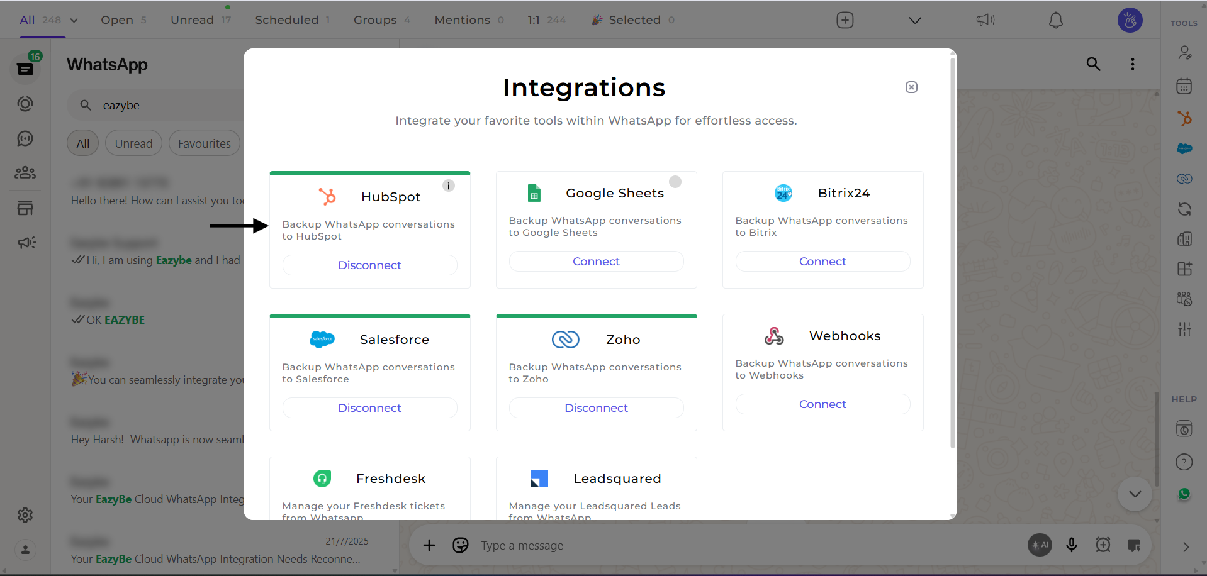The image size is (1207, 576).
Task: Open the chevron dropdown next to the plus button
Action: click(x=914, y=19)
